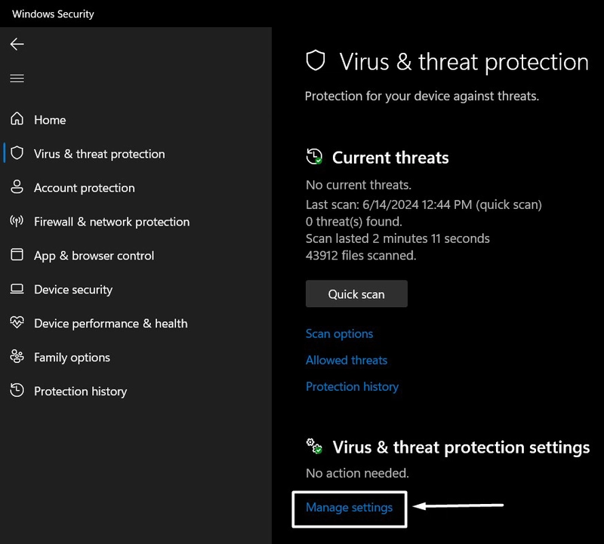Click the sidebar Protection history clock icon

(x=17, y=391)
